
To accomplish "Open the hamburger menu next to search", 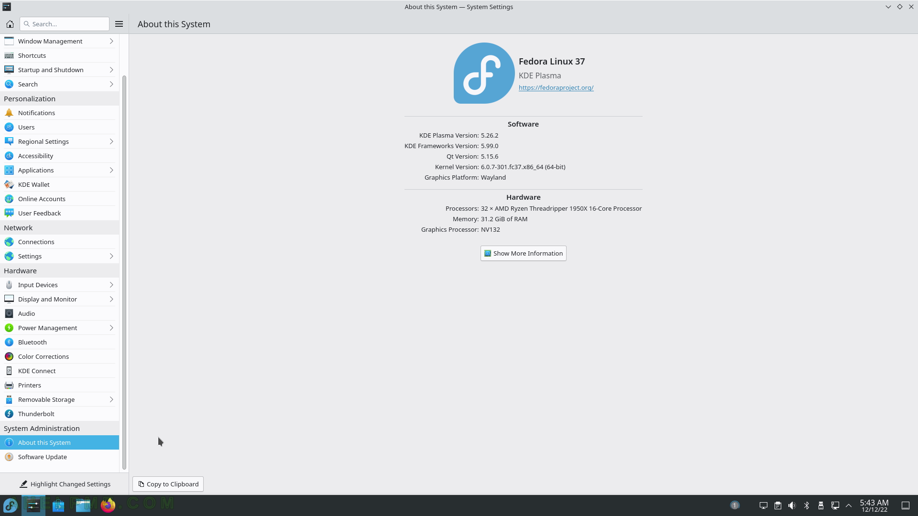I will click(x=119, y=24).
